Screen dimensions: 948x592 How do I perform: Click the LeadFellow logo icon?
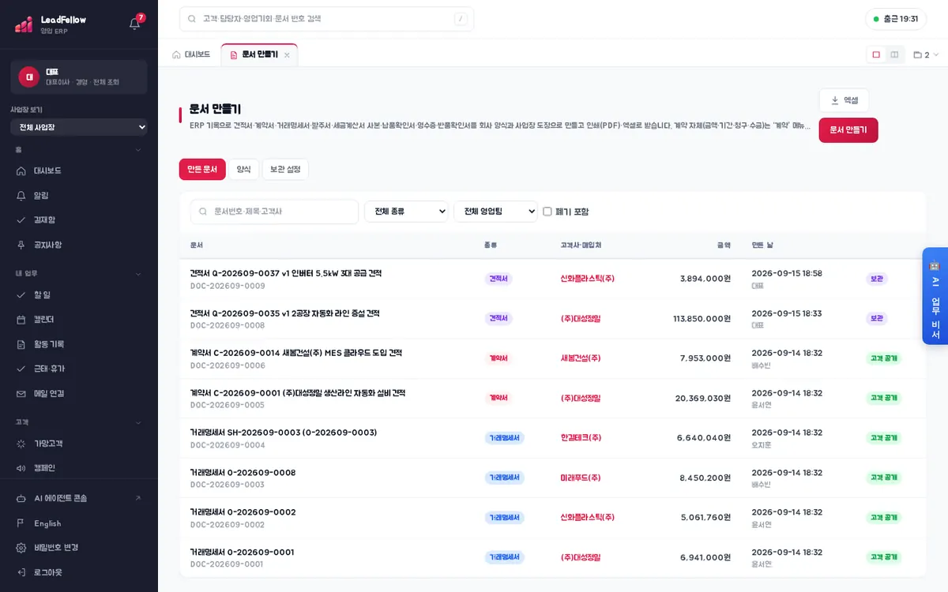(24, 24)
